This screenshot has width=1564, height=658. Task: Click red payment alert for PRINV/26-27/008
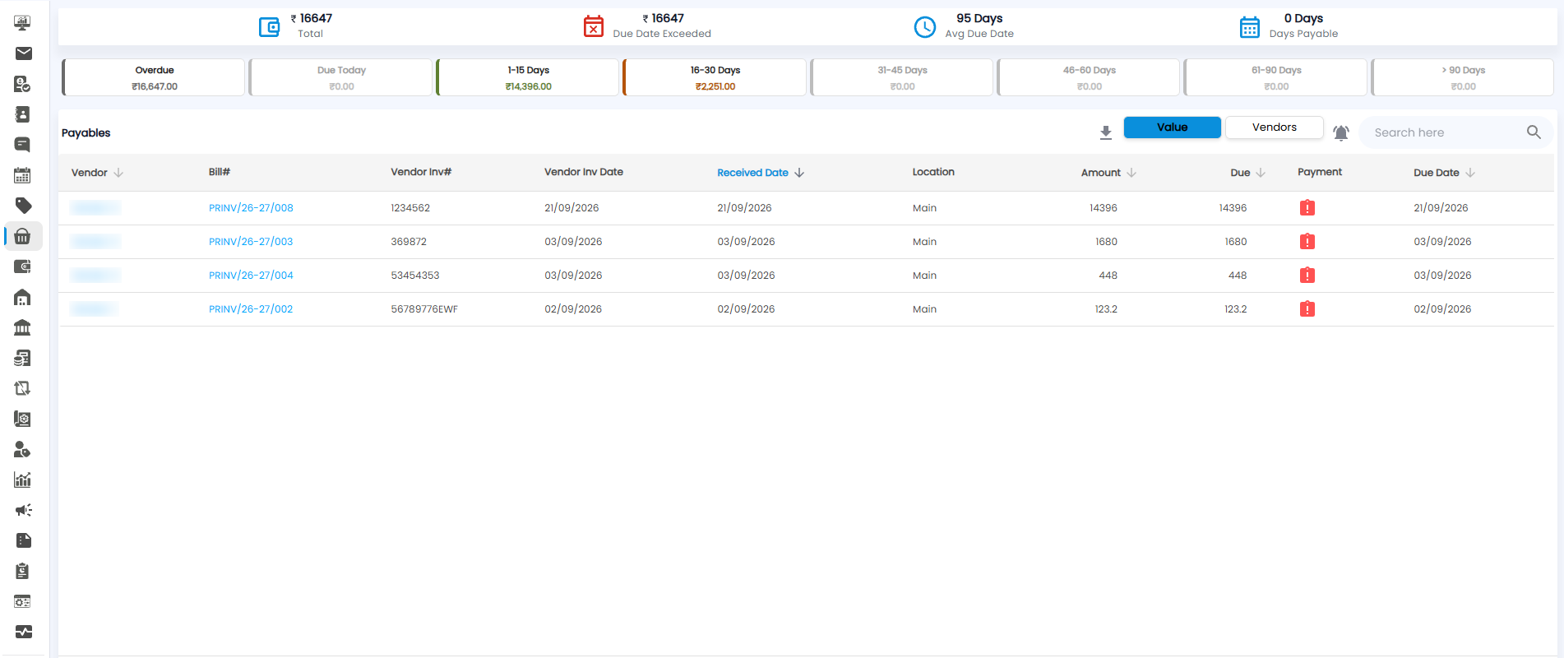coord(1307,208)
